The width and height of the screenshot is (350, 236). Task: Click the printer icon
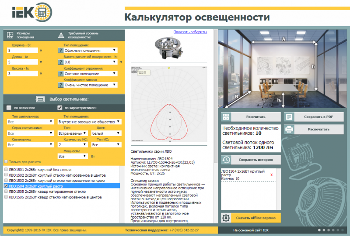[289, 129]
